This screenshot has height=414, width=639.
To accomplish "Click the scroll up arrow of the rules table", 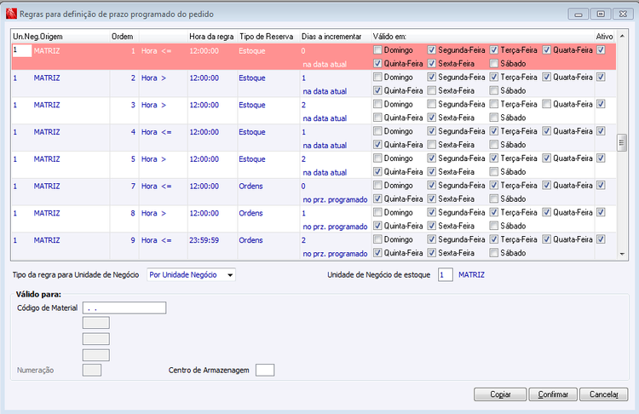I will point(622,37).
